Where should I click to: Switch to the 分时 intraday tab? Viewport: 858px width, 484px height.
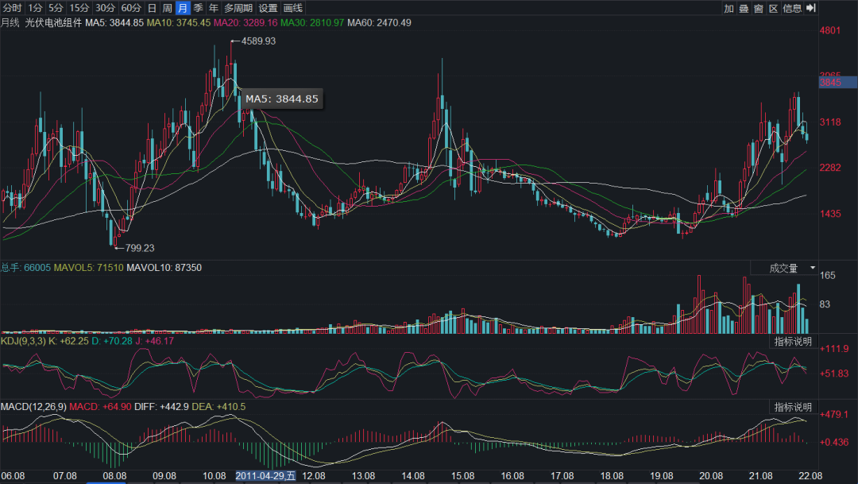click(x=12, y=8)
